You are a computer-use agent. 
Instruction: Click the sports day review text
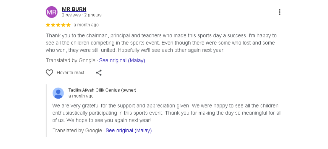(x=161, y=43)
